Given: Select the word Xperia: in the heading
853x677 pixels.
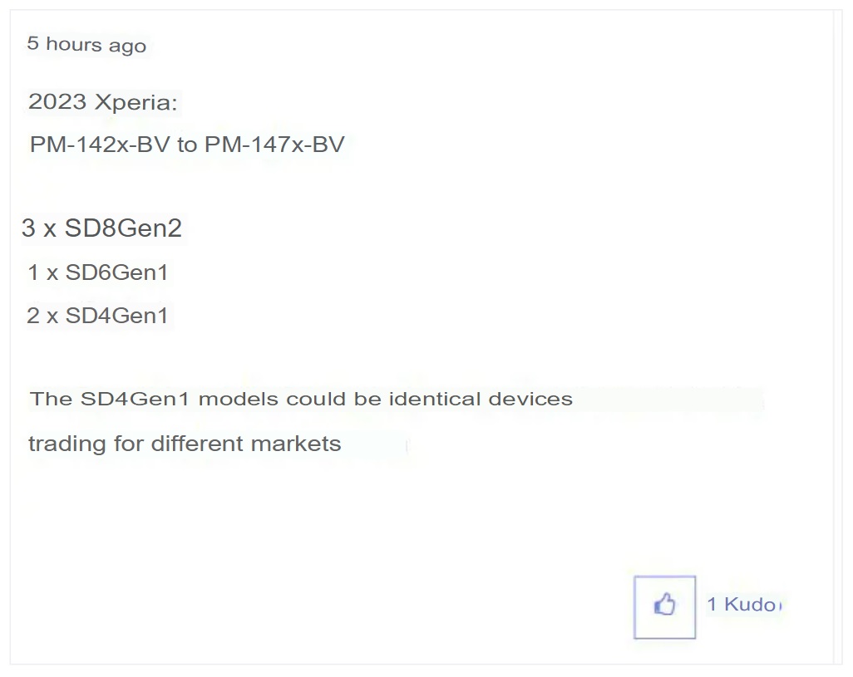Looking at the screenshot, I should 136,102.
